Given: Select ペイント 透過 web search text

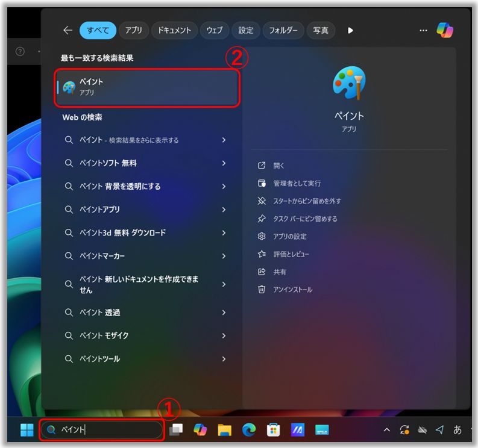Looking at the screenshot, I should tap(99, 313).
